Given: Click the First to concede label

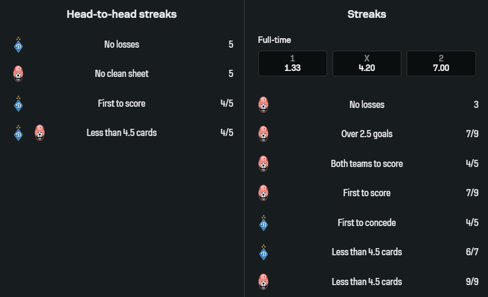Looking at the screenshot, I should click(x=367, y=223).
